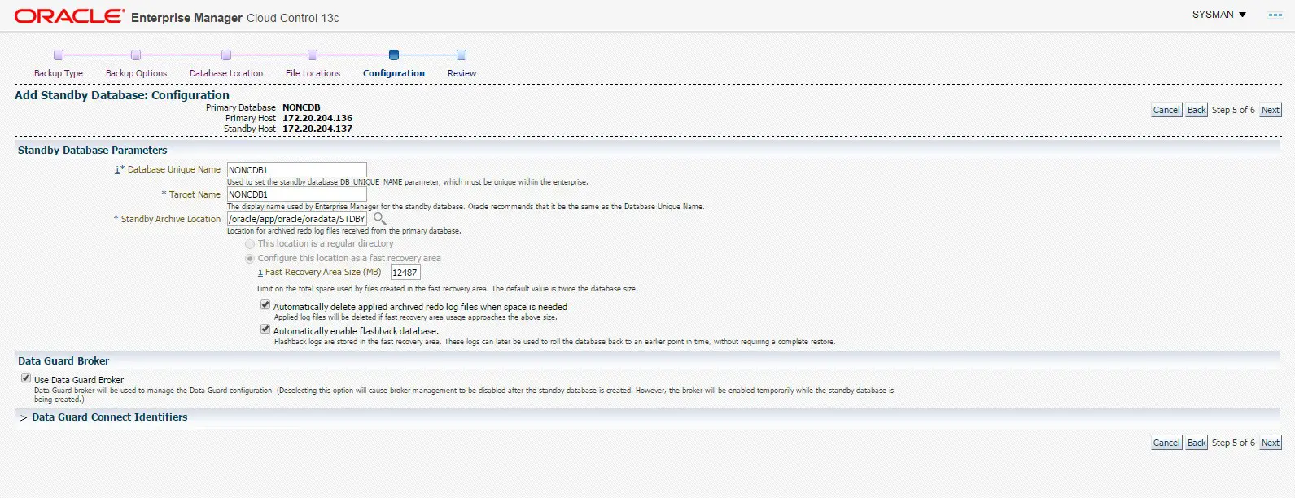Viewport: 1295px width, 498px height.
Task: Click the active train node above Configuration
Action: click(394, 55)
